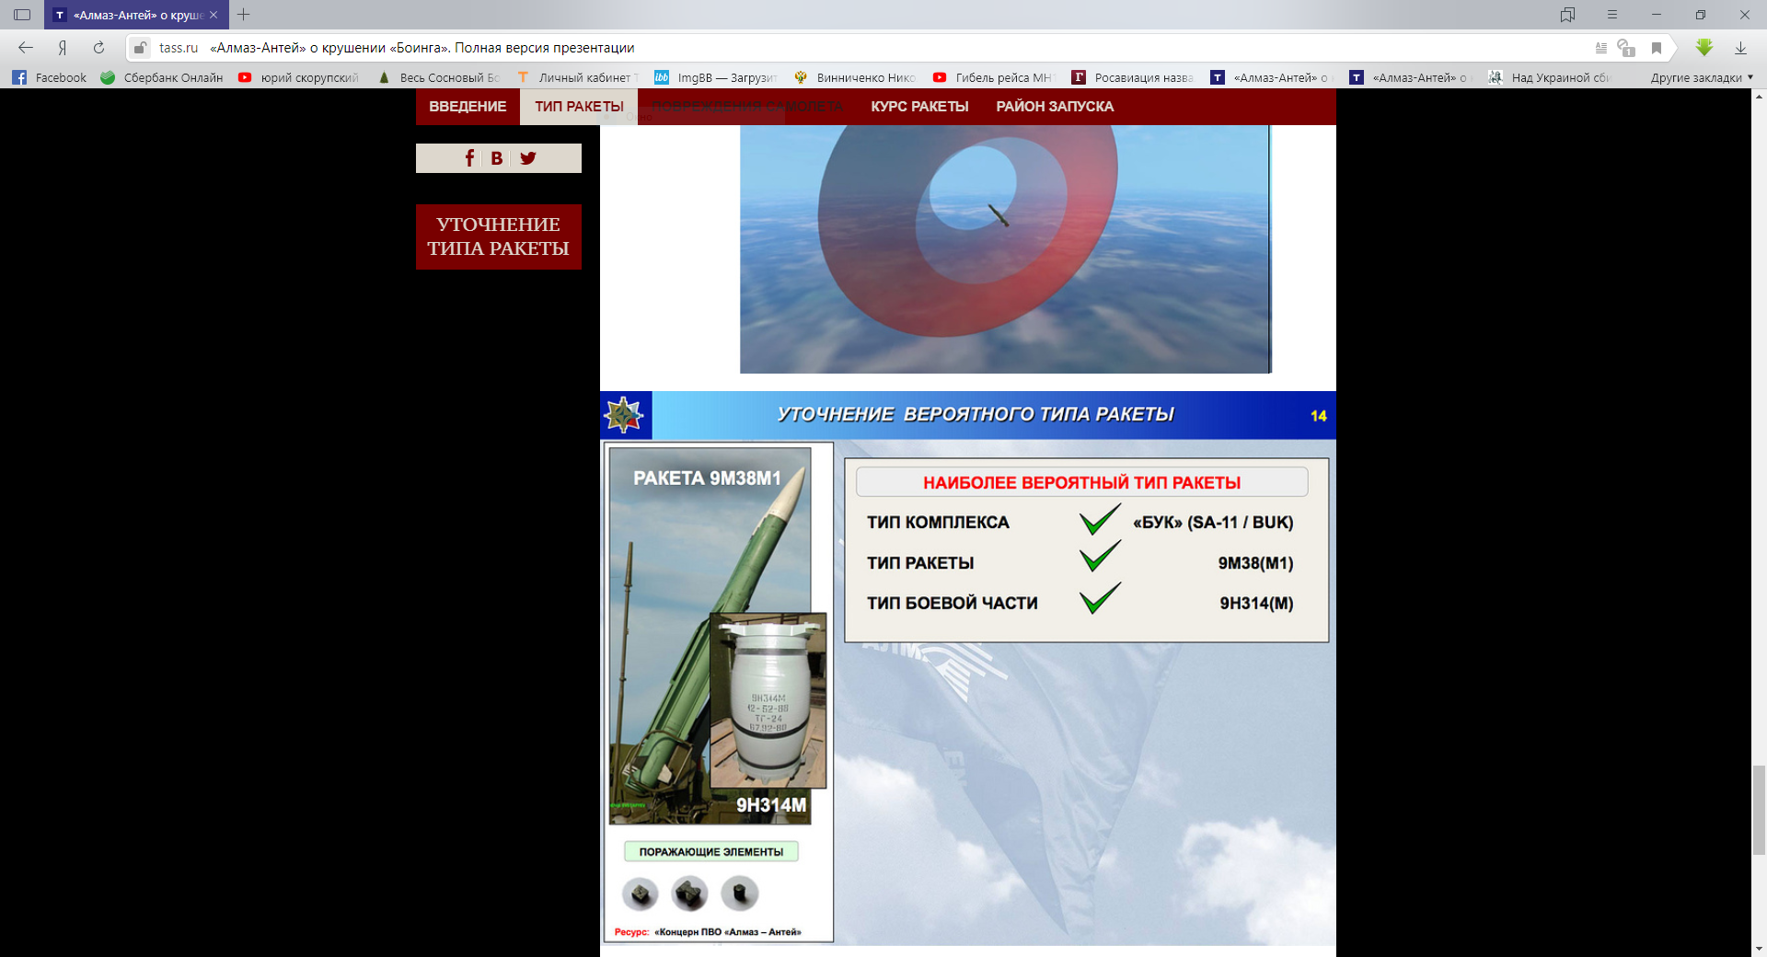Open the Винниченко Нико bookmark
The image size is (1767, 957).
[855, 78]
